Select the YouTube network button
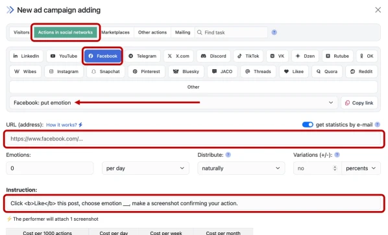 tap(64, 56)
